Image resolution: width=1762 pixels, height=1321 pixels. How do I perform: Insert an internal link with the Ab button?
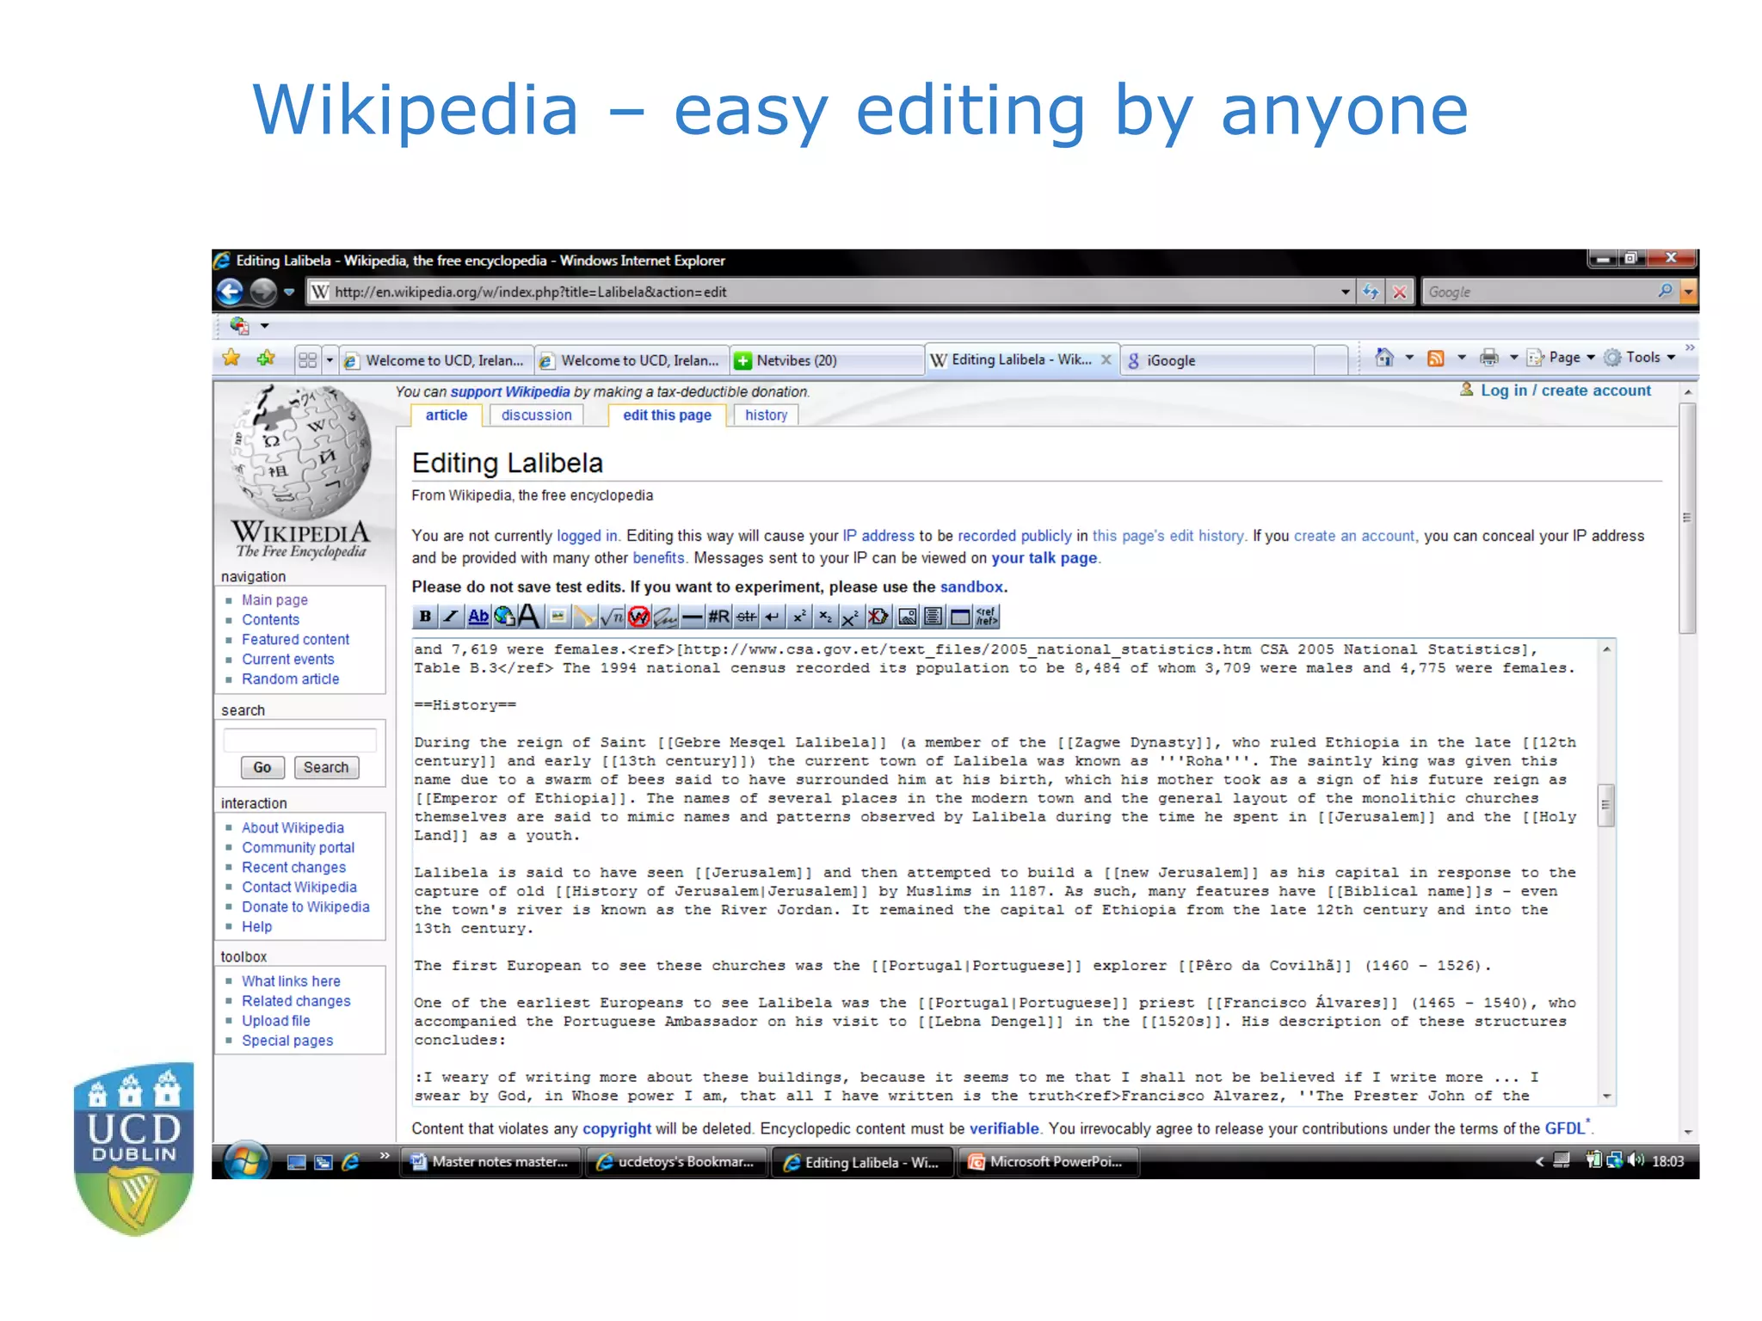click(477, 616)
